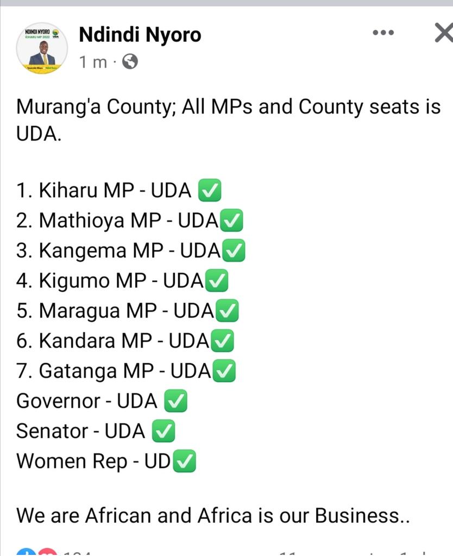Click the blue Like reaction icon
Screen dimensions: 453x556
pyautogui.click(x=27, y=552)
